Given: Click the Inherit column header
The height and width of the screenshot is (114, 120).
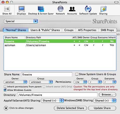Looking at the screenshot, I should pos(112,37).
